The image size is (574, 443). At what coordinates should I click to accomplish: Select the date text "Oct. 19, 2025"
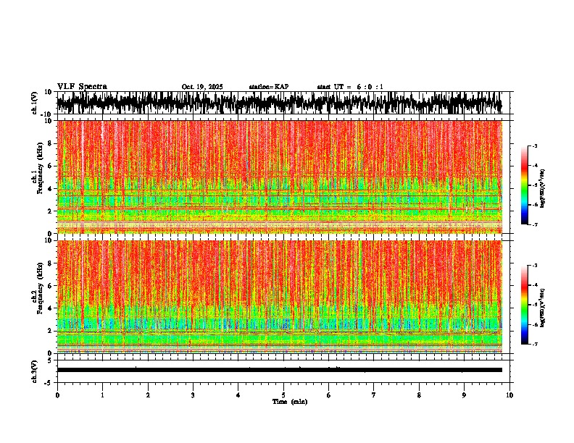(x=202, y=87)
